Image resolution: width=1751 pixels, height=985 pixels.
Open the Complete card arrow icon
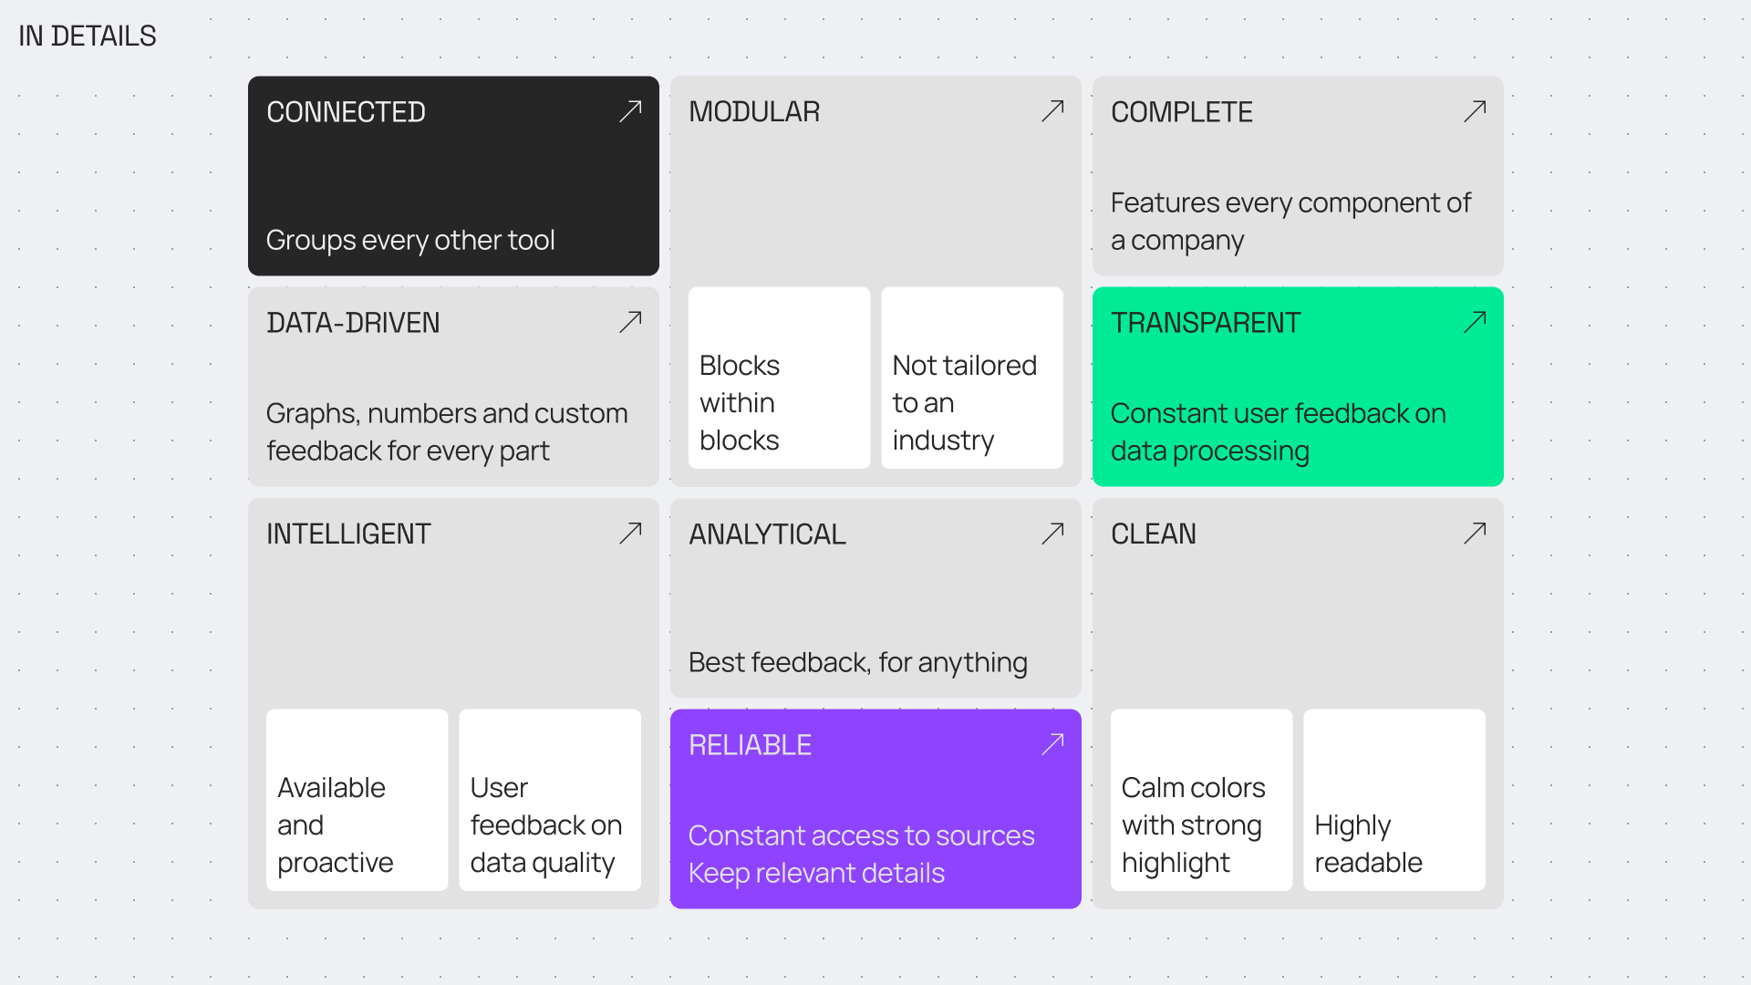(x=1475, y=111)
